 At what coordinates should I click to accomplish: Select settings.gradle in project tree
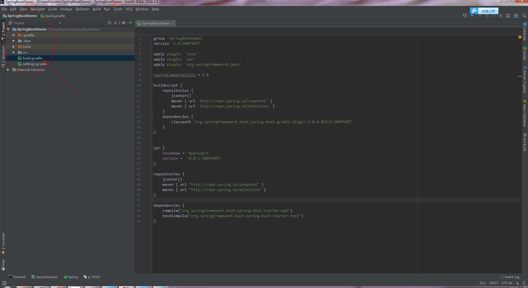(x=34, y=64)
